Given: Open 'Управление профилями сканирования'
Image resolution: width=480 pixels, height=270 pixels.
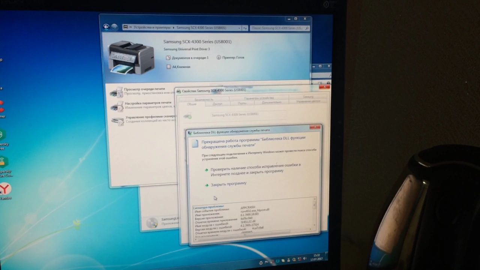Looking at the screenshot, I should click(x=150, y=117).
